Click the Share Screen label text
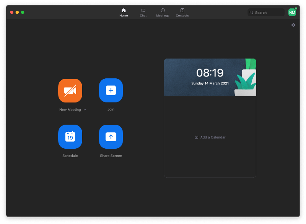This screenshot has width=306, height=224. (x=111, y=156)
